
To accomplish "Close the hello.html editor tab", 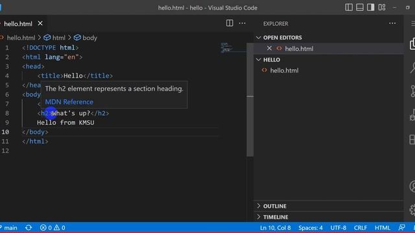I will [40, 23].
